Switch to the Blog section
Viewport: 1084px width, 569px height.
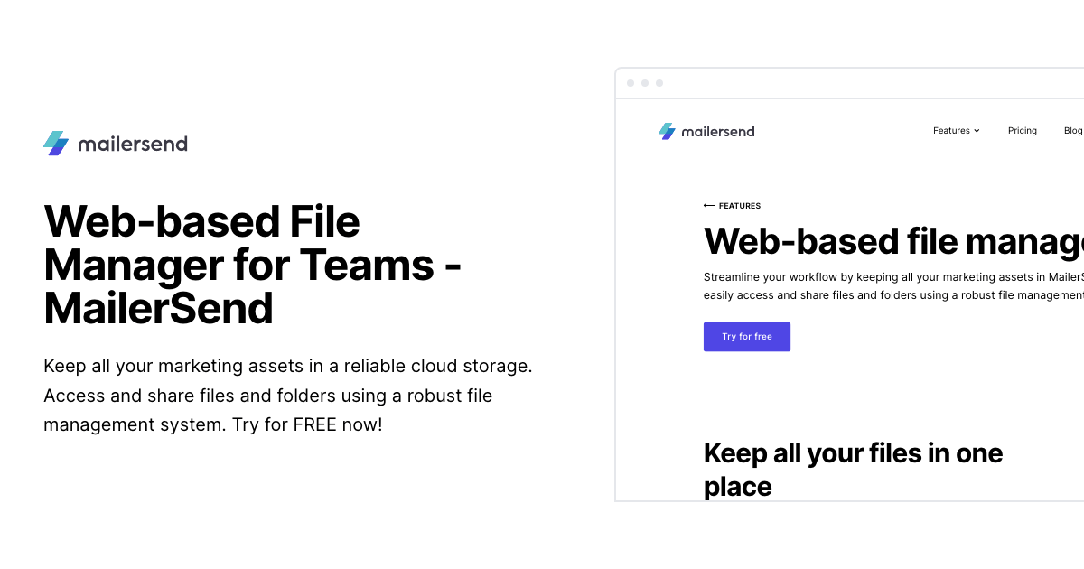[1073, 130]
